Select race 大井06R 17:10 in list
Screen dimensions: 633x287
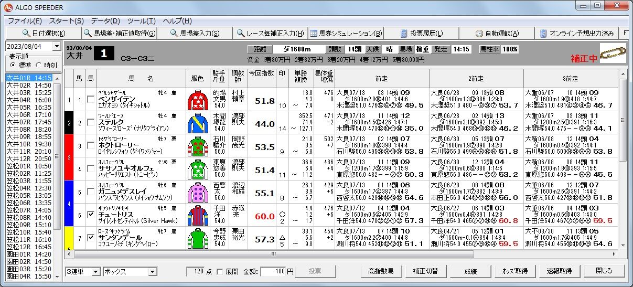pos(29,114)
